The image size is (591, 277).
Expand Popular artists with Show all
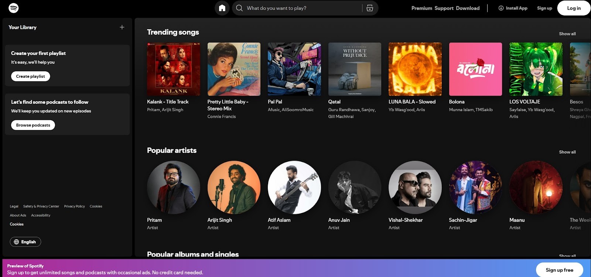(567, 152)
